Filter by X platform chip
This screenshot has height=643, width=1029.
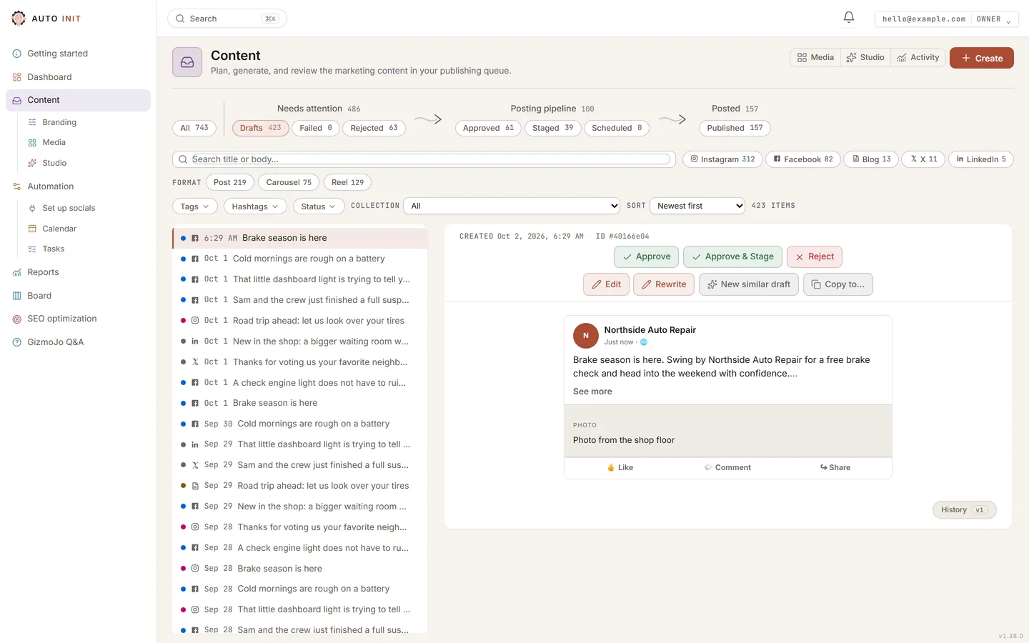point(923,159)
